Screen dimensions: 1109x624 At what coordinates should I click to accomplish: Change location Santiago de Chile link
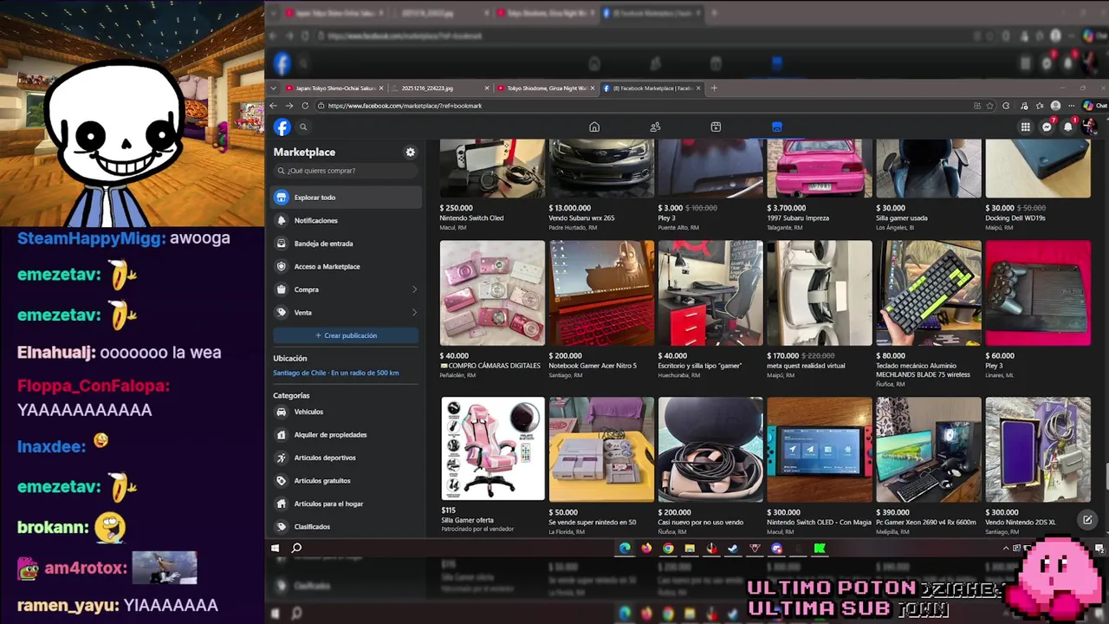pyautogui.click(x=336, y=373)
